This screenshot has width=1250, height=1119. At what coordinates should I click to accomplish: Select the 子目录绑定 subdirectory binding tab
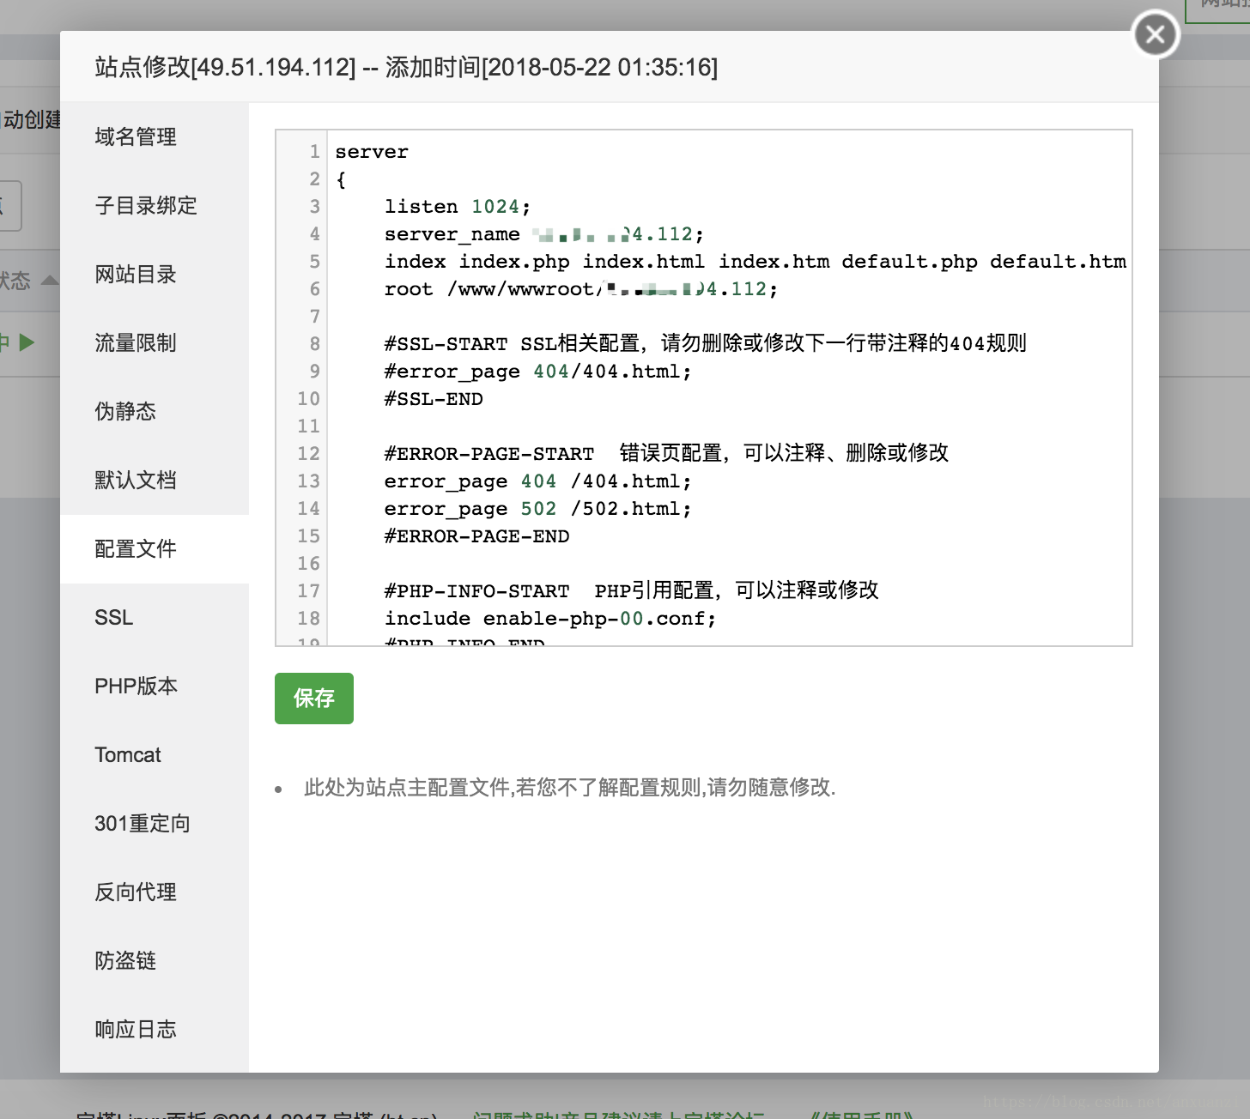pyautogui.click(x=146, y=206)
